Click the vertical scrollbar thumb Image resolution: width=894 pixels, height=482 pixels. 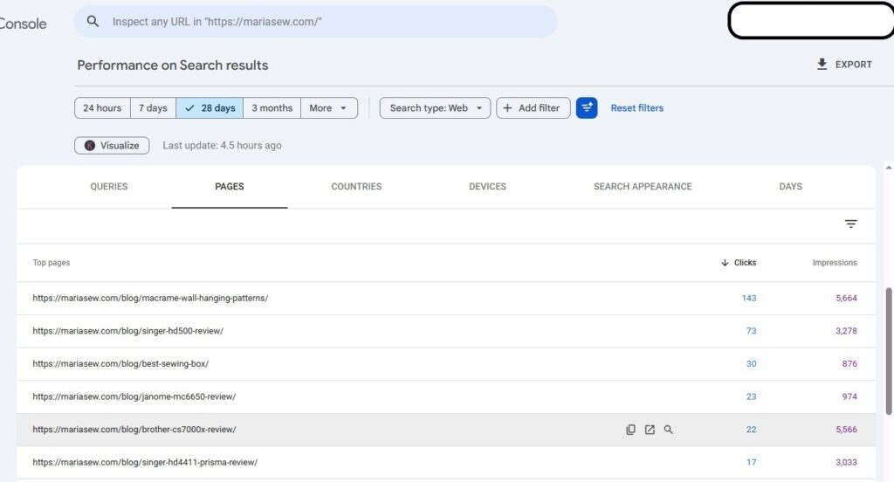point(888,351)
